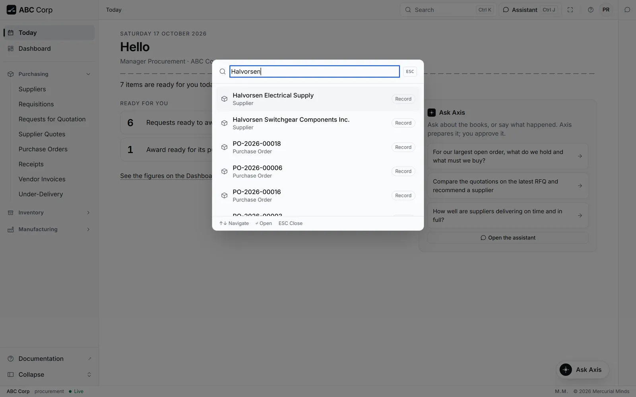Open the PO-2026-00018 search result

318,147
